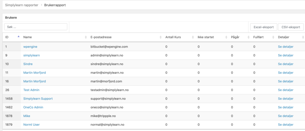Focus the Søk search field
The height and width of the screenshot is (131, 305).
(x=36, y=27)
